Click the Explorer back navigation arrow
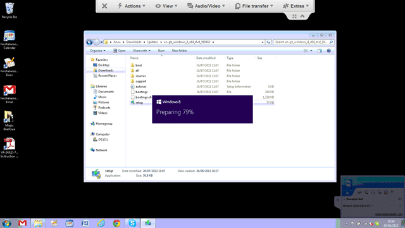The image size is (405, 228). pyautogui.click(x=89, y=42)
